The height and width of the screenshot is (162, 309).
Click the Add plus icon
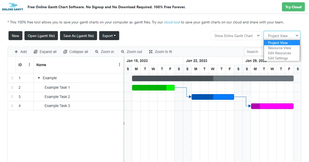pyautogui.click(x=16, y=52)
